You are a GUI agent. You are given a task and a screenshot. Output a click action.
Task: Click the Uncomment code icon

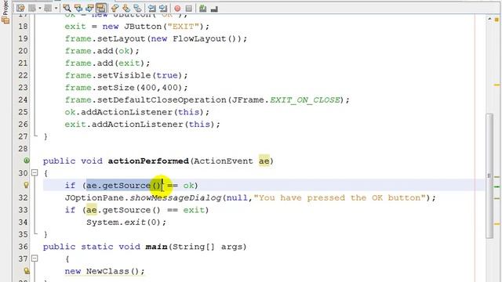pos(214,9)
